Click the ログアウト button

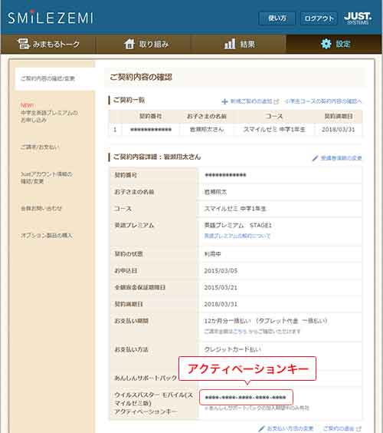(319, 18)
